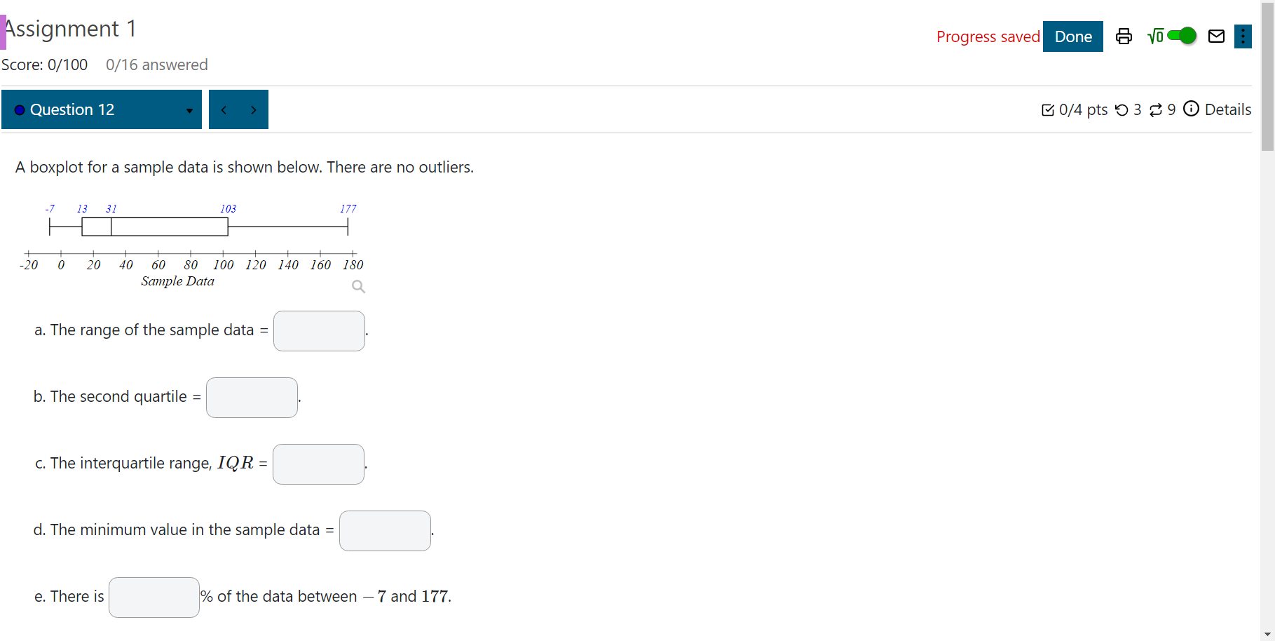Image resolution: width=1275 pixels, height=641 pixels.
Task: Navigate to the previous question with left chevron
Action: (x=224, y=109)
